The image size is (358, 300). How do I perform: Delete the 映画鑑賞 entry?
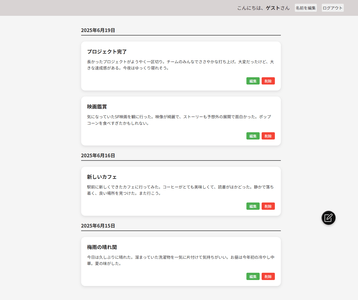[268, 136]
